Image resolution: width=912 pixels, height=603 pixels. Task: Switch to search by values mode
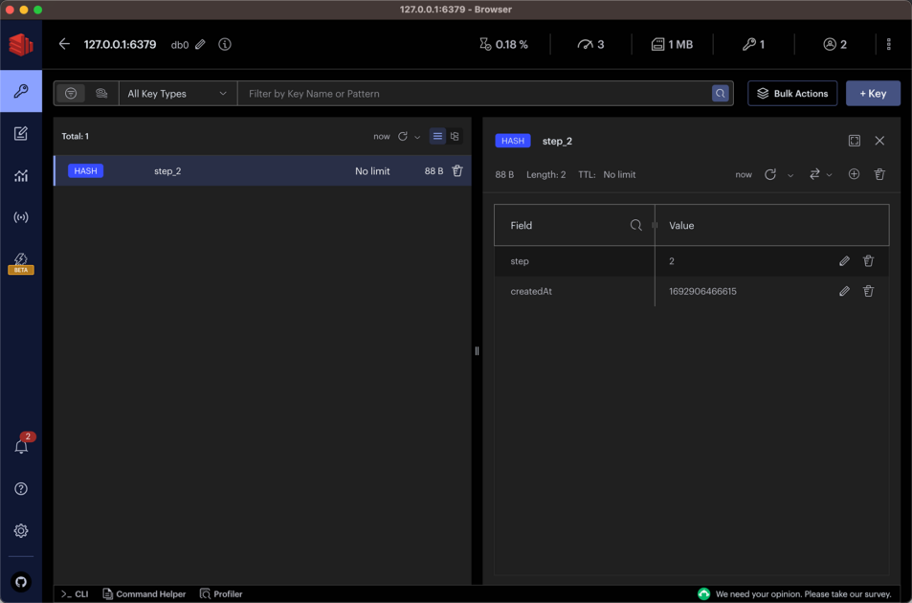pos(101,93)
